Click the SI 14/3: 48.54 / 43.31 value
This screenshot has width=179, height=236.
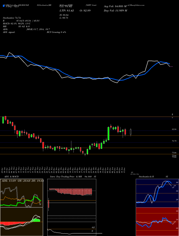click(28, 21)
